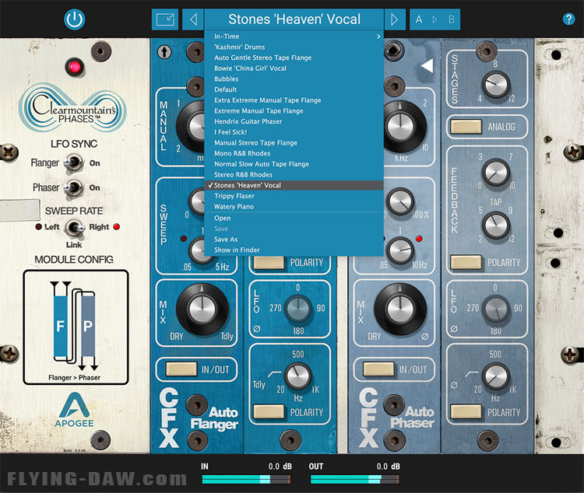Go to previous preset with left arrow

click(x=193, y=19)
